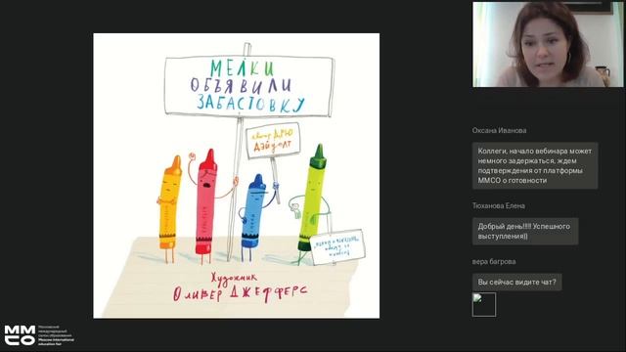Select chat author name Тюханова Елена

(498, 206)
